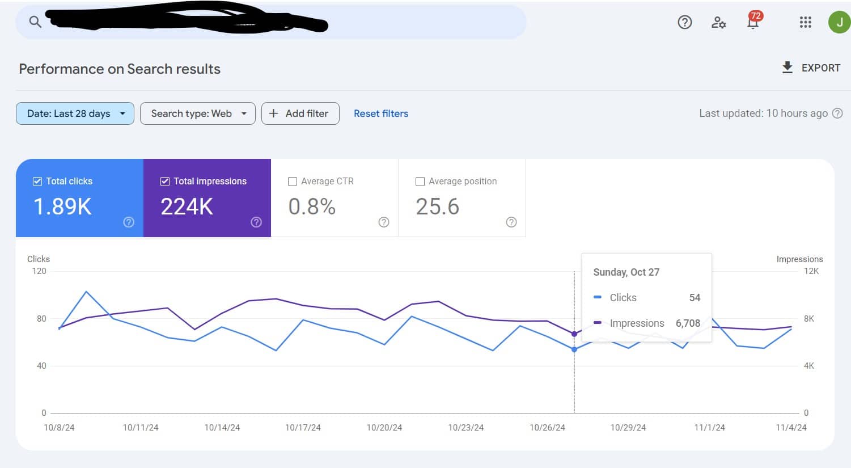Open users and permissions settings icon

718,22
